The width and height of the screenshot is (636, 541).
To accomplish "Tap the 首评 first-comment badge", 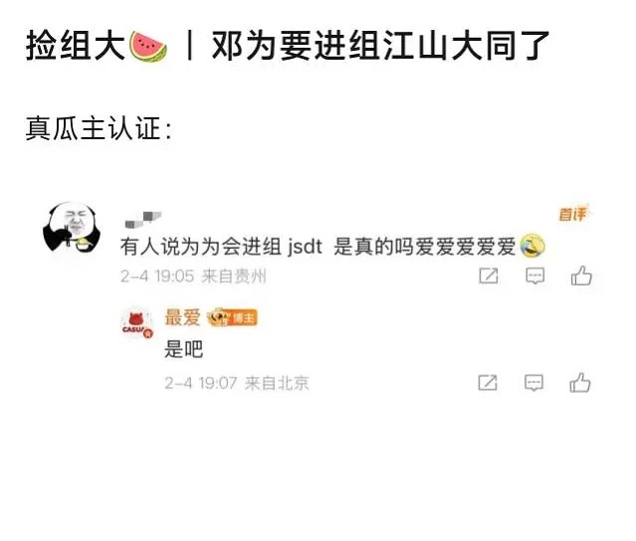I will [x=573, y=214].
